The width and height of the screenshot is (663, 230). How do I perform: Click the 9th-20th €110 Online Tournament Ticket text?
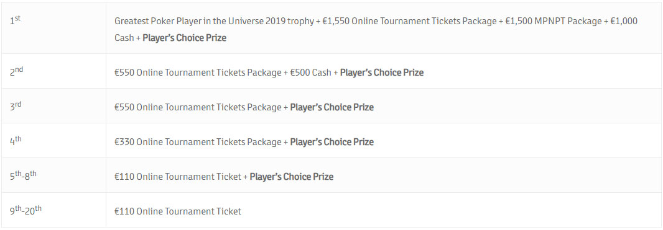coord(178,211)
